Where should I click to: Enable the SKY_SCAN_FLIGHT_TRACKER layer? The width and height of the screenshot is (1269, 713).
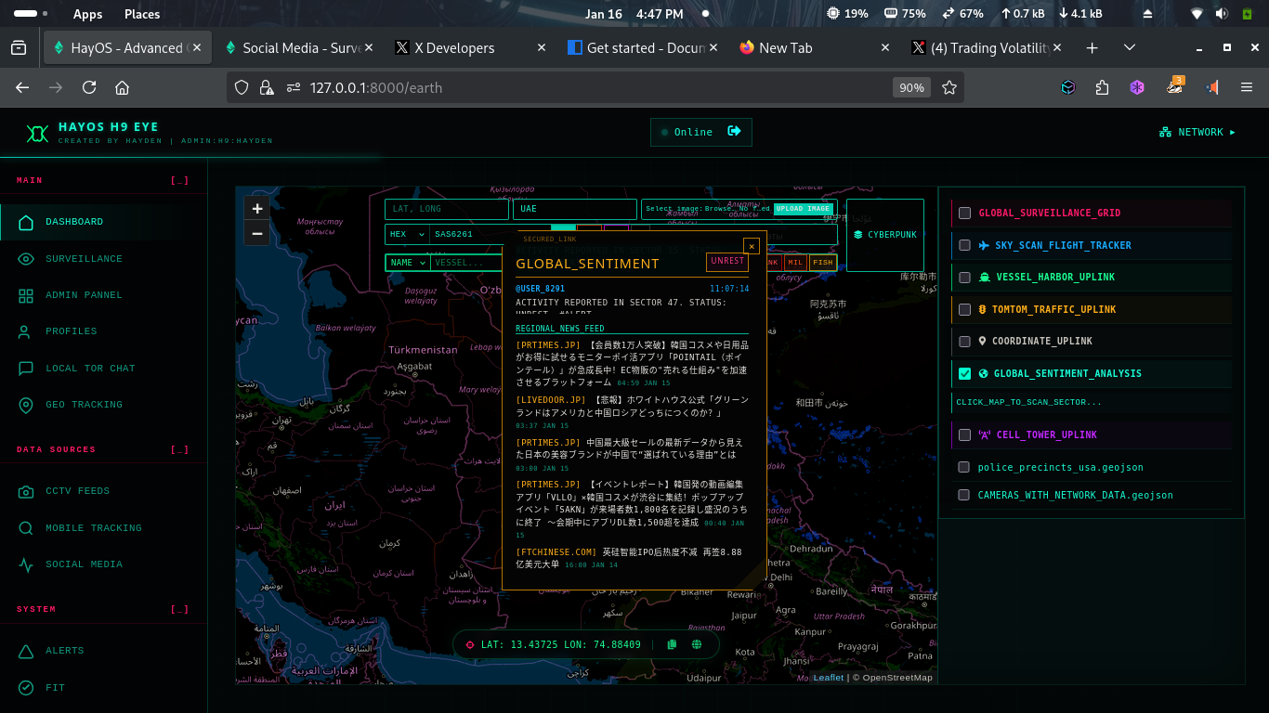pos(963,245)
